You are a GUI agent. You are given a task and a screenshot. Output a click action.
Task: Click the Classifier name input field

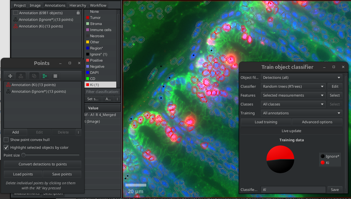coord(293,190)
